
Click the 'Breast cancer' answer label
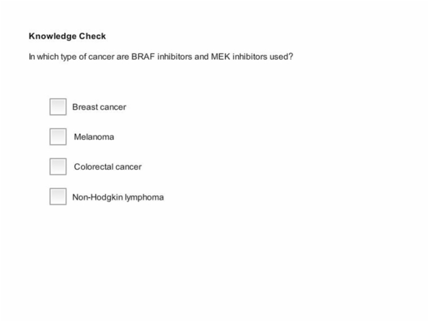[99, 107]
